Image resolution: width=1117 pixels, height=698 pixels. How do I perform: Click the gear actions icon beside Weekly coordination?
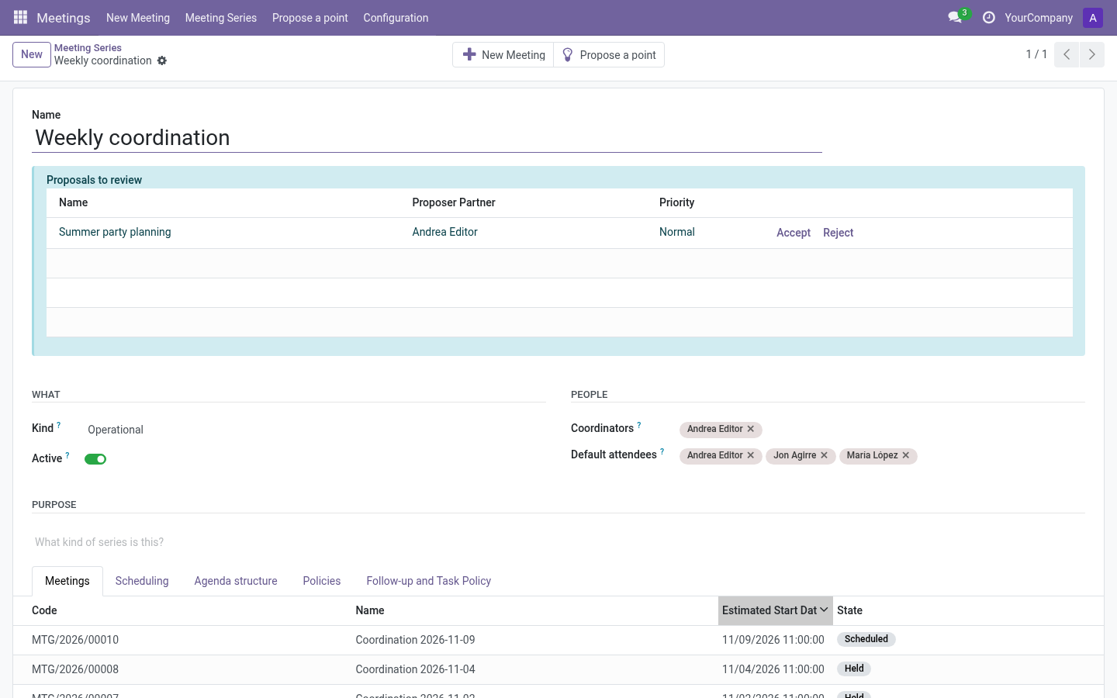(162, 60)
